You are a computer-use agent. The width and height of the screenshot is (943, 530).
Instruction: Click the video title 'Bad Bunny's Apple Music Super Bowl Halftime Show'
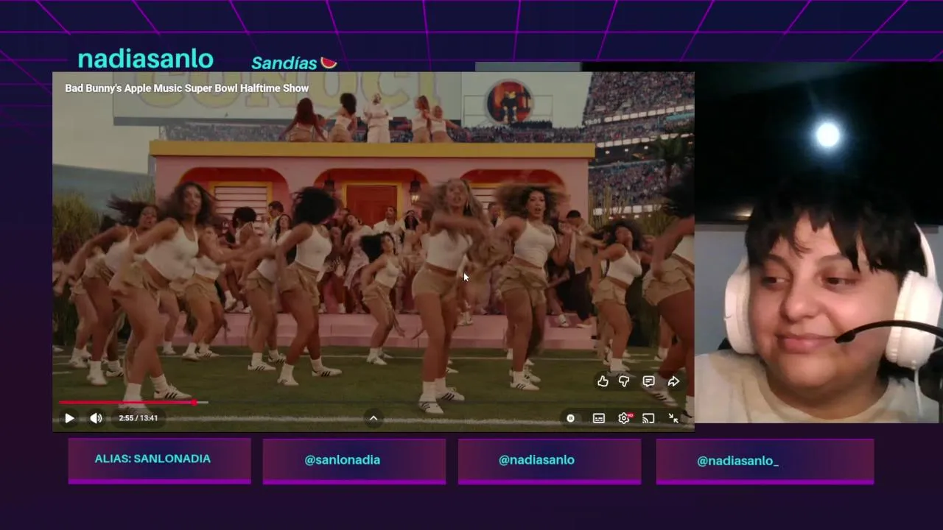pyautogui.click(x=186, y=88)
